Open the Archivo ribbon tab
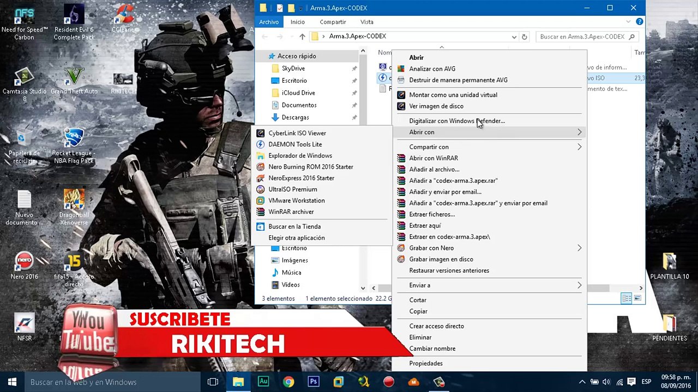The image size is (698, 392). pyautogui.click(x=269, y=22)
